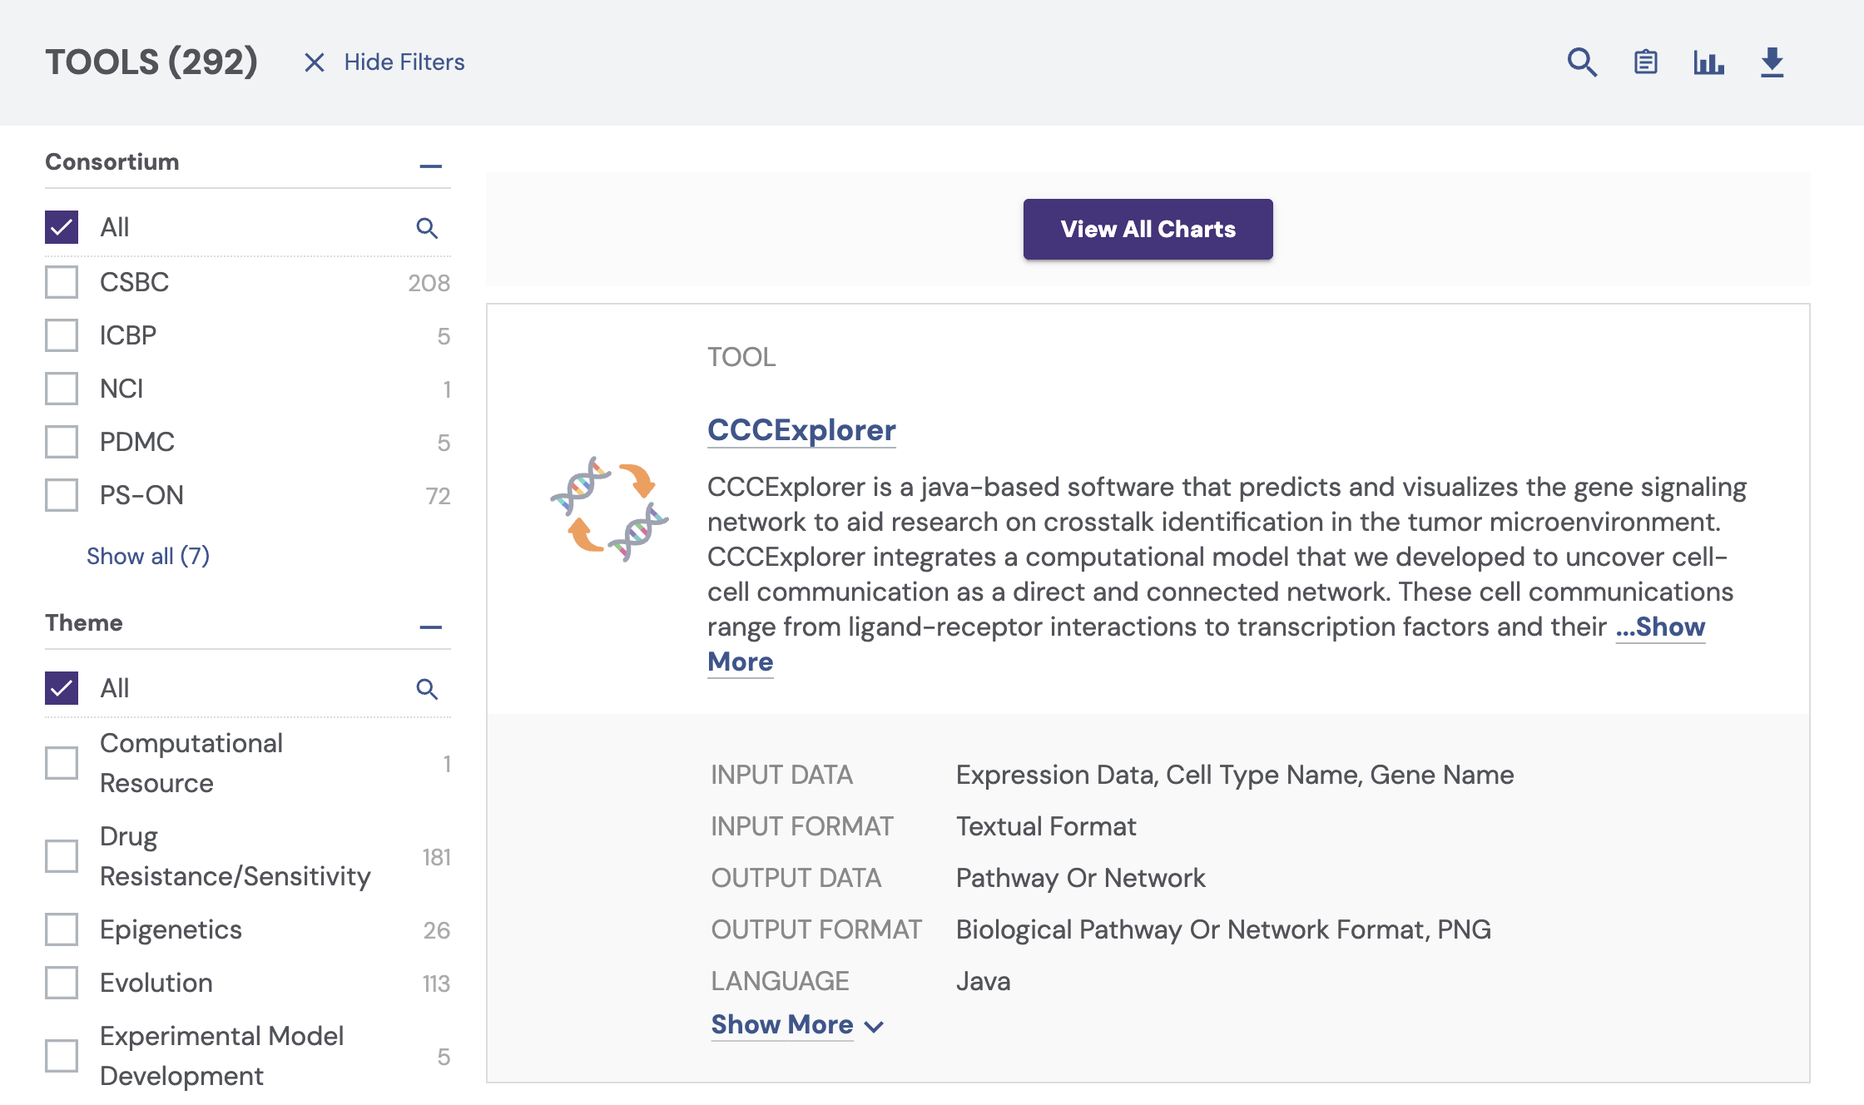Image resolution: width=1864 pixels, height=1105 pixels.
Task: Search within Theme filter options
Action: [427, 689]
